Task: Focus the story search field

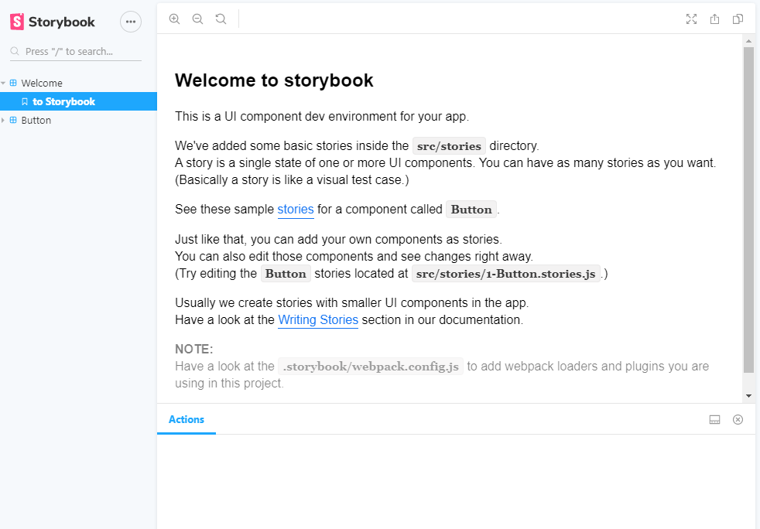Action: click(x=76, y=51)
